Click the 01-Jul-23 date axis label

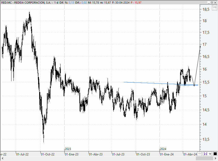click(x=118, y=154)
